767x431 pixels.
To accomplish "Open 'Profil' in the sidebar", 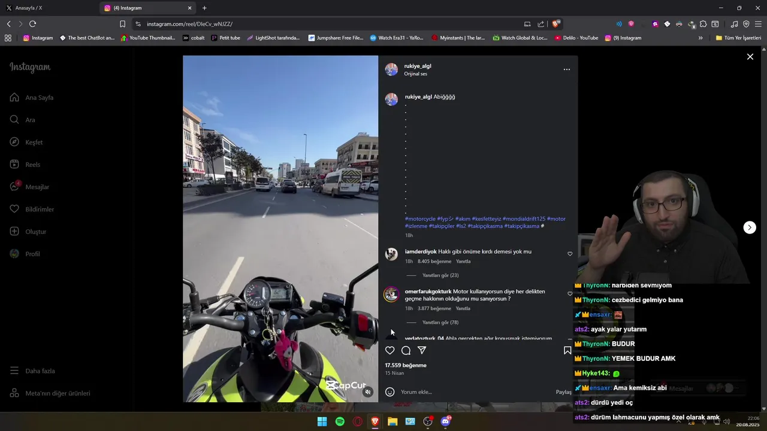I will (25, 254).
